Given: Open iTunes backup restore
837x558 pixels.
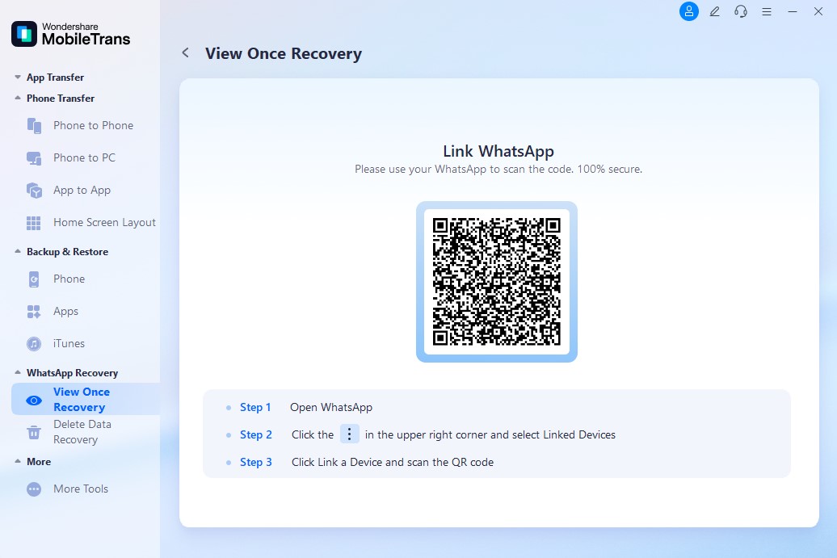Looking at the screenshot, I should coord(69,343).
